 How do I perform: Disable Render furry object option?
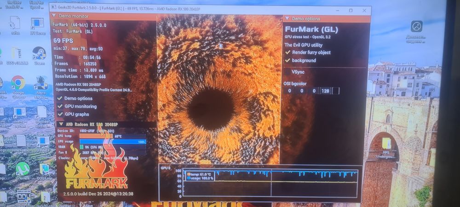click(287, 52)
